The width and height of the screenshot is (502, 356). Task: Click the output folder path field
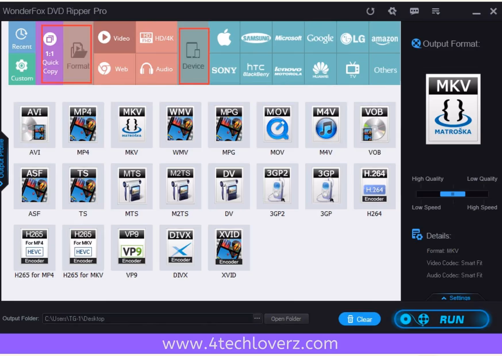[149, 318]
